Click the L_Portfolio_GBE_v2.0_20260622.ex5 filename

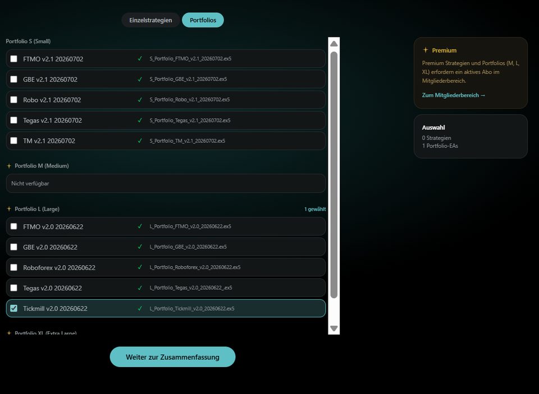(188, 247)
